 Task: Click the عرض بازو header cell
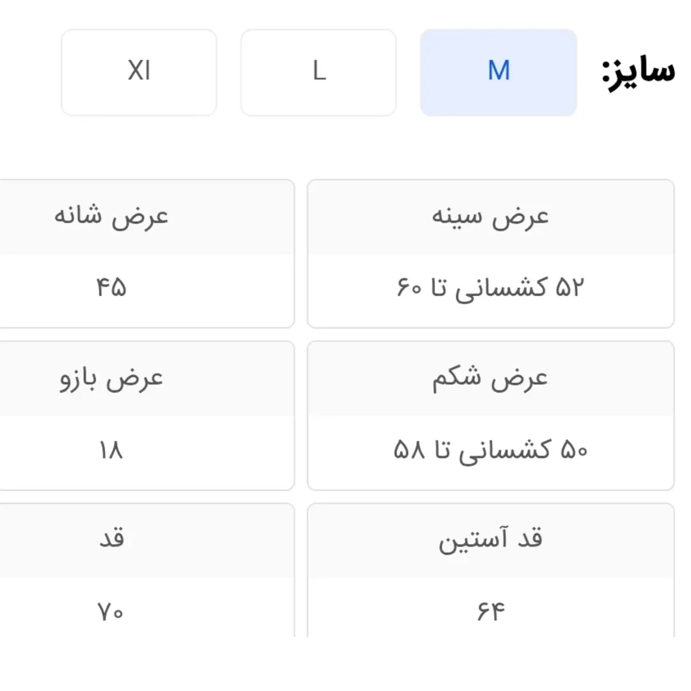click(111, 378)
